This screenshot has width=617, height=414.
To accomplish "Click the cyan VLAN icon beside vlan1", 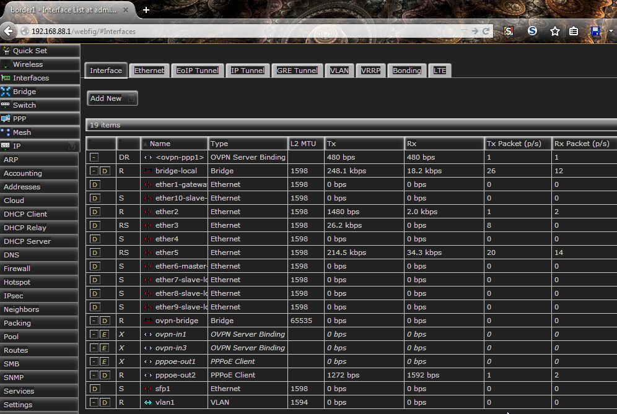I will pyautogui.click(x=148, y=402).
